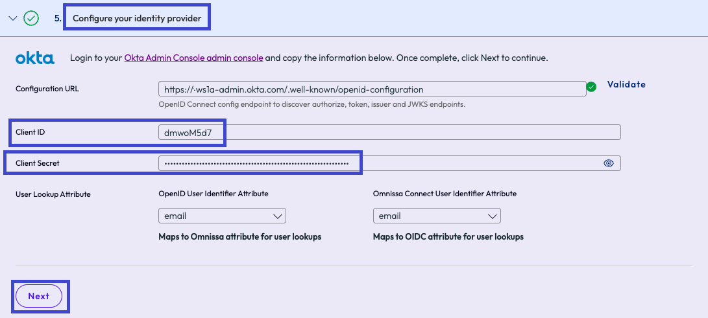
Task: Click the 'User Lookup Attribute' label
Action: pyautogui.click(x=53, y=194)
